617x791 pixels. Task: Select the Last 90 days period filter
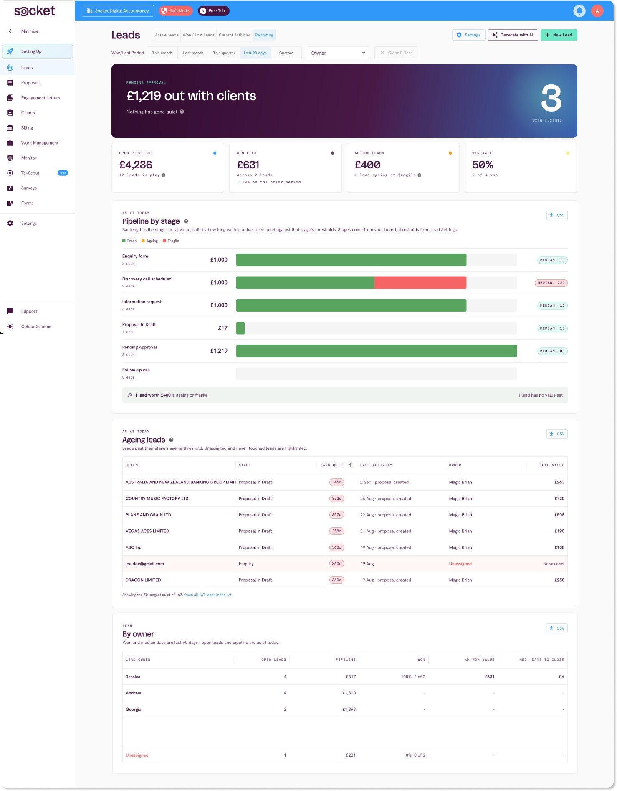pyautogui.click(x=255, y=53)
